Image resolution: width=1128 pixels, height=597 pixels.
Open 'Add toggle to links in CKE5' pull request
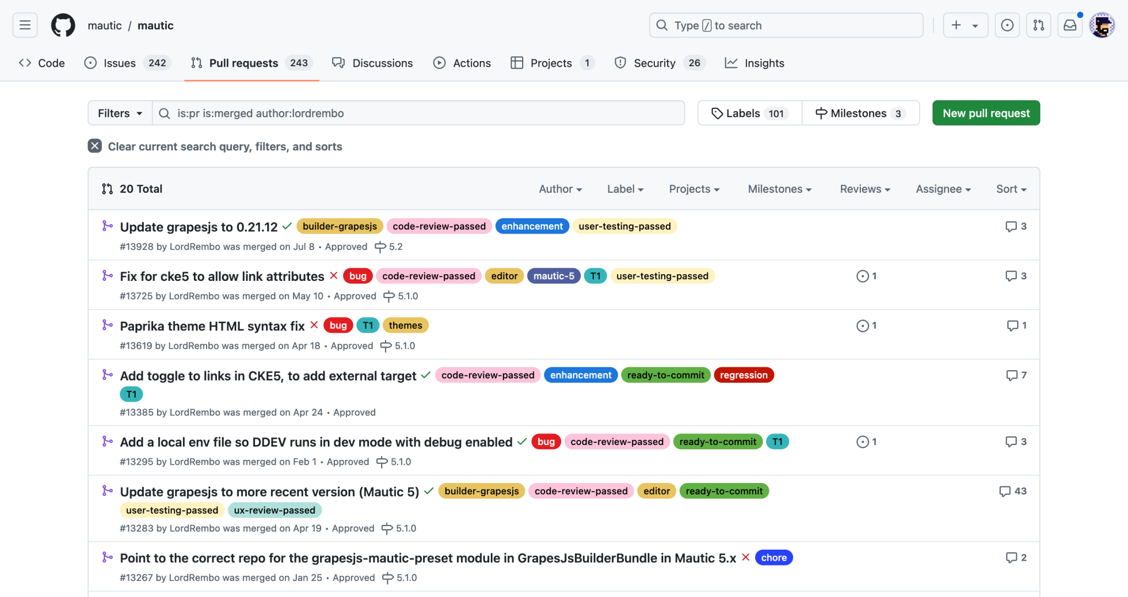click(268, 376)
